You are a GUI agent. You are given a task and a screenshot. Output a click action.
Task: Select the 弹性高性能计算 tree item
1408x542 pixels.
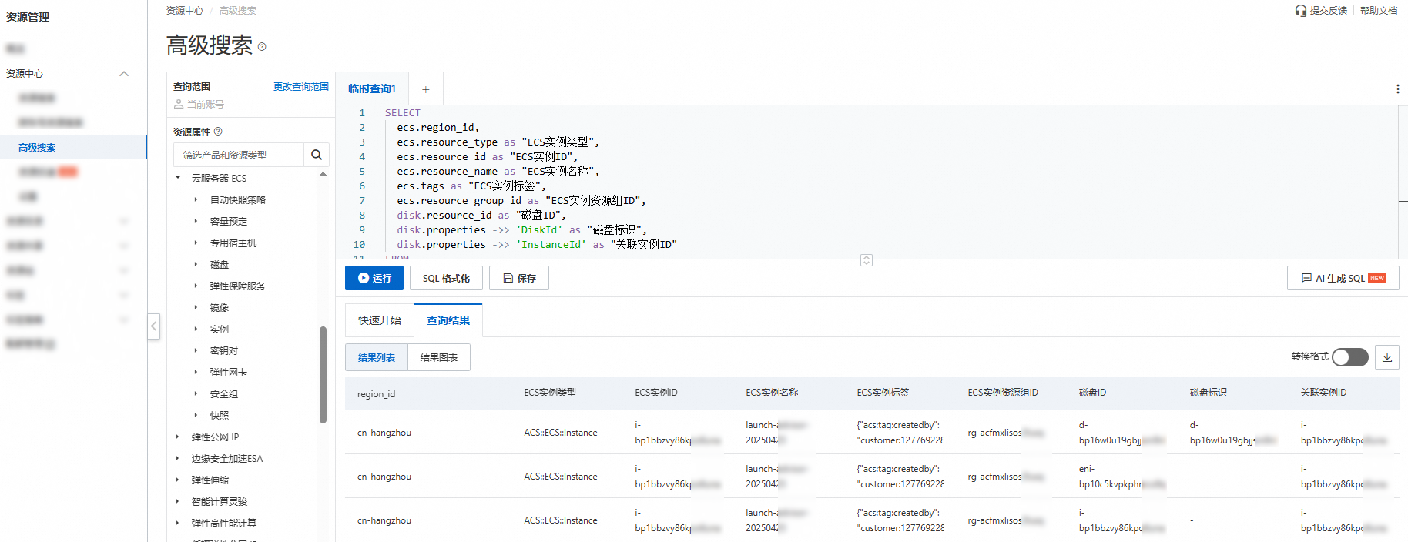pyautogui.click(x=224, y=523)
